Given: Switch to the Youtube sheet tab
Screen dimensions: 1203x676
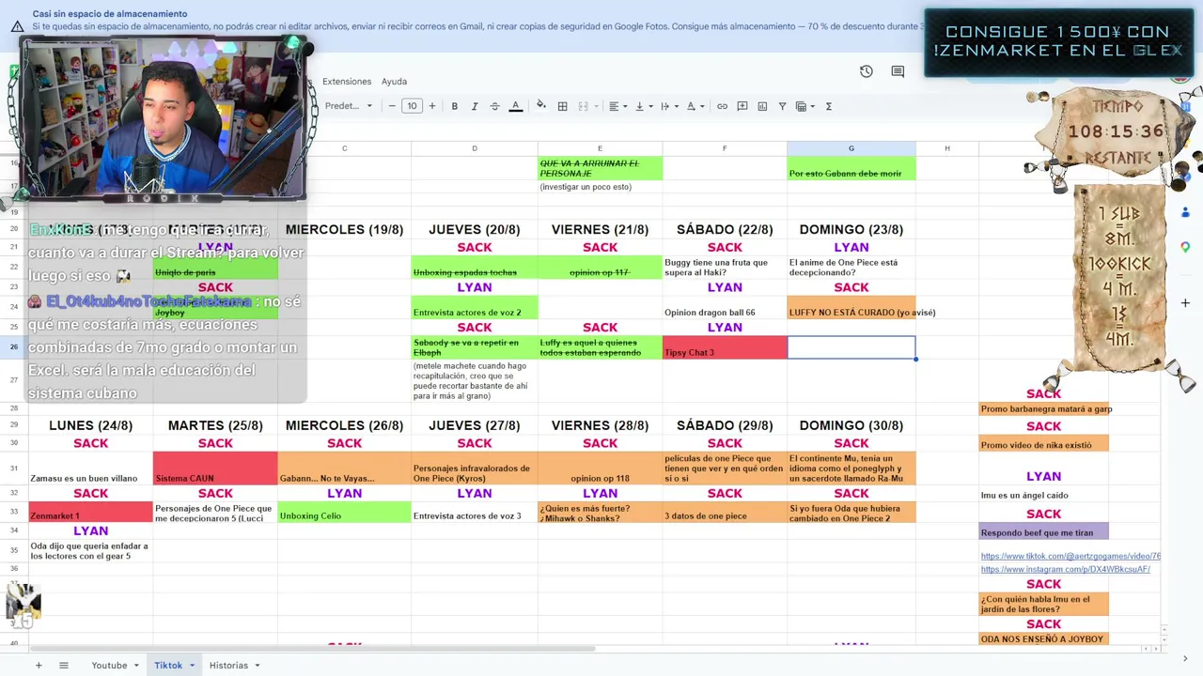Looking at the screenshot, I should click(x=109, y=665).
